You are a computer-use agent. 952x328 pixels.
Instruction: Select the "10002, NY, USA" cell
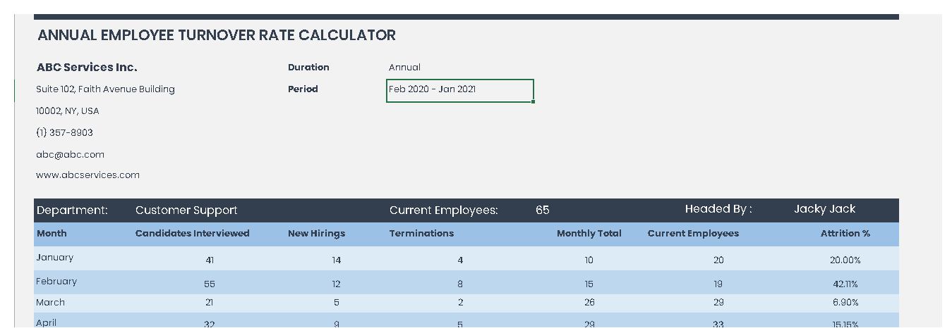pyautogui.click(x=68, y=111)
